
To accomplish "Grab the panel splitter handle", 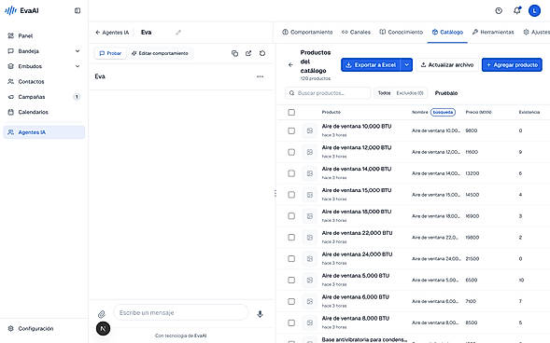I will pos(275,193).
